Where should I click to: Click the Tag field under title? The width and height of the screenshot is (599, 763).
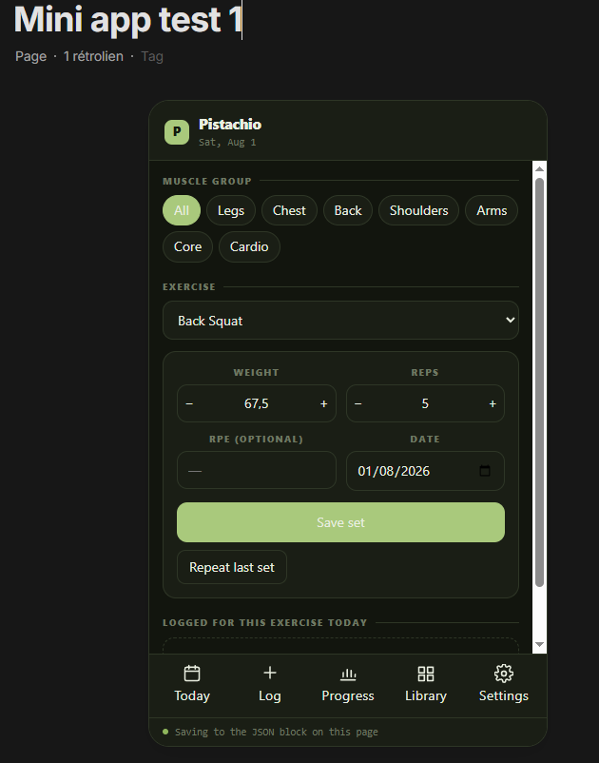click(152, 56)
